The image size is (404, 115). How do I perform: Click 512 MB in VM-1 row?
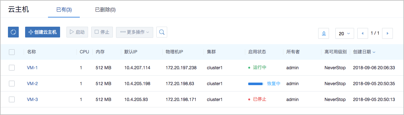[x=104, y=68]
